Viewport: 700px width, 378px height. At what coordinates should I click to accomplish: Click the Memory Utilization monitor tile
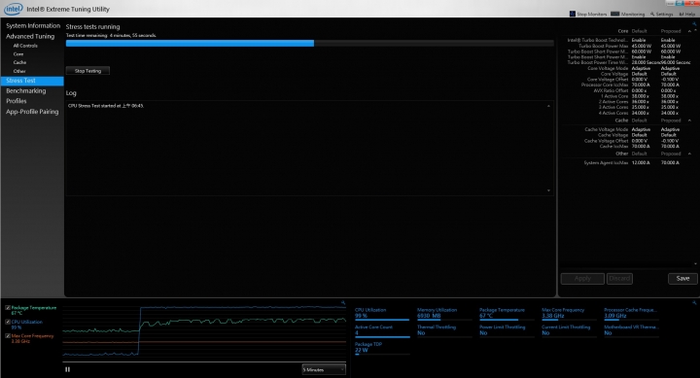[x=444, y=314]
